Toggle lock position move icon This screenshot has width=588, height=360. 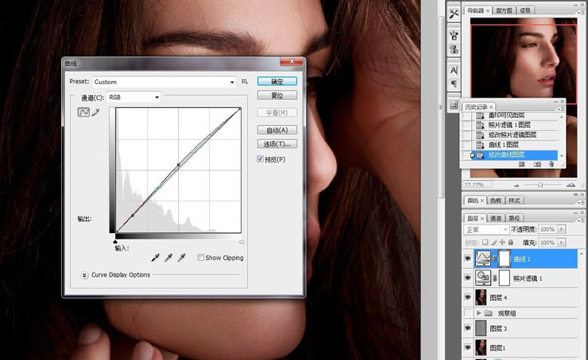pos(502,243)
